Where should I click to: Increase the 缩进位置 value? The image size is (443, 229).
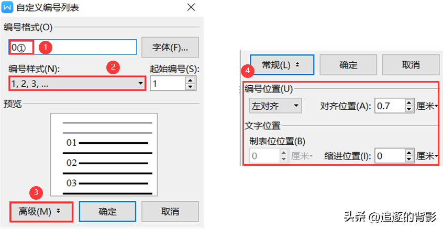(x=409, y=152)
